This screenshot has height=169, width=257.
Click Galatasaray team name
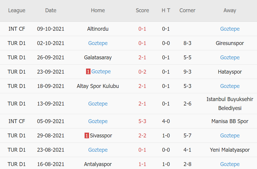point(98,58)
